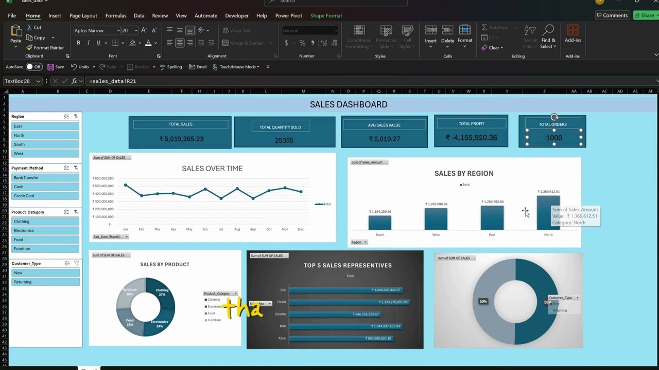
Task: Clear the Payment_Method slicer filter
Action: [x=76, y=168]
